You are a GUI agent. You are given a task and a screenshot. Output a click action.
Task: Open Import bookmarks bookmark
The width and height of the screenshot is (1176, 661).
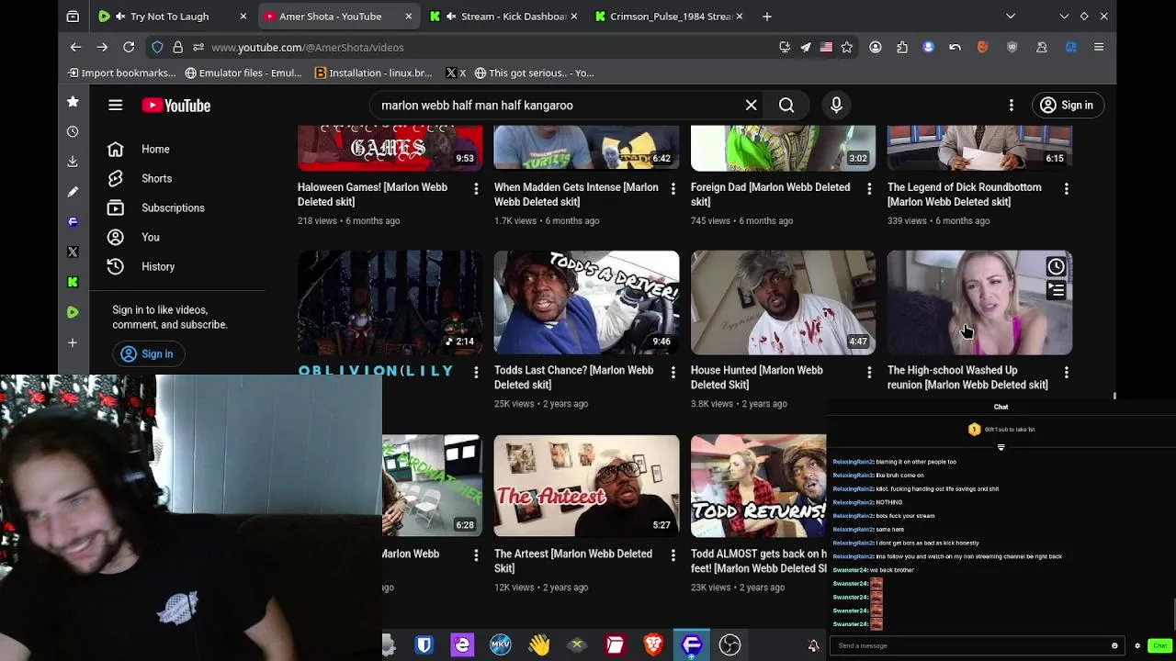[x=121, y=73]
